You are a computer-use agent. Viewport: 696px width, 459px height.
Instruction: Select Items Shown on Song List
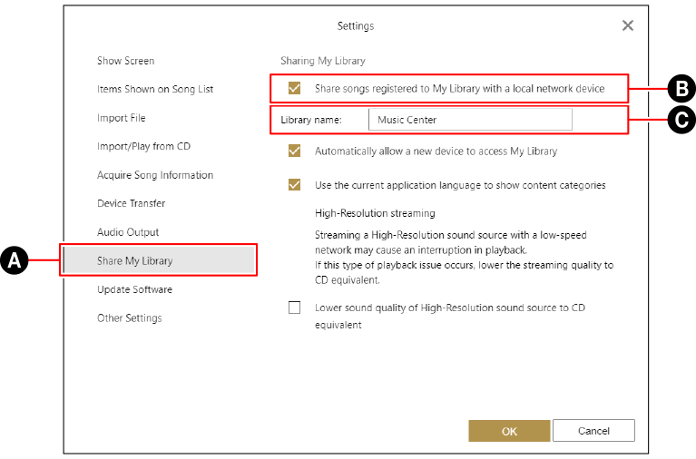pyautogui.click(x=155, y=89)
